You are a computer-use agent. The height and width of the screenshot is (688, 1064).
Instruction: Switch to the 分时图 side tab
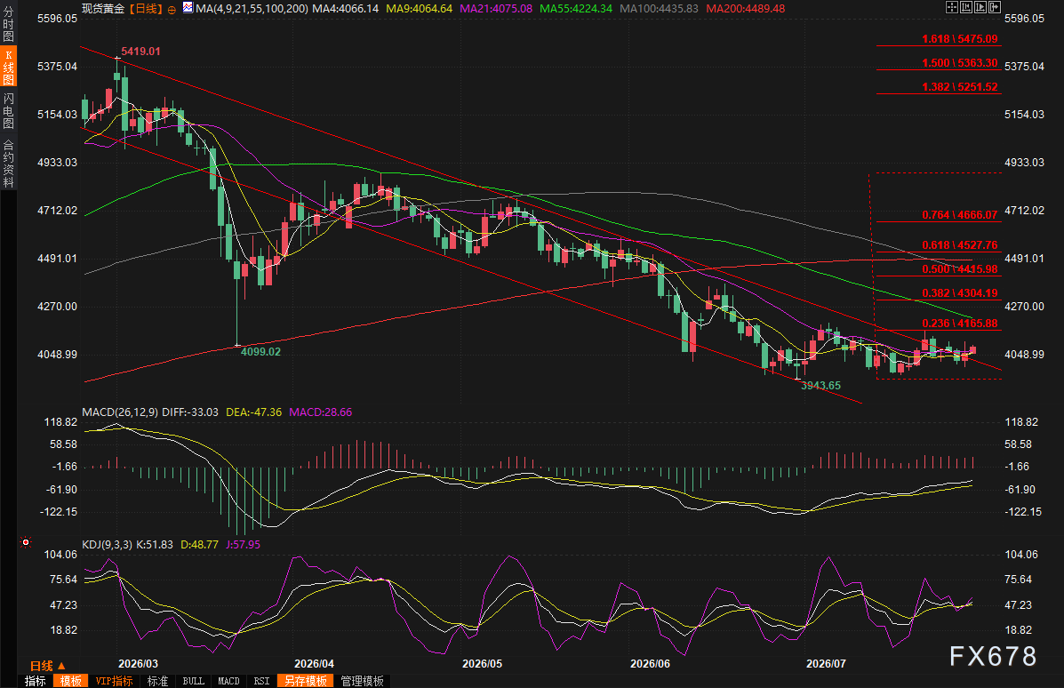pyautogui.click(x=8, y=24)
